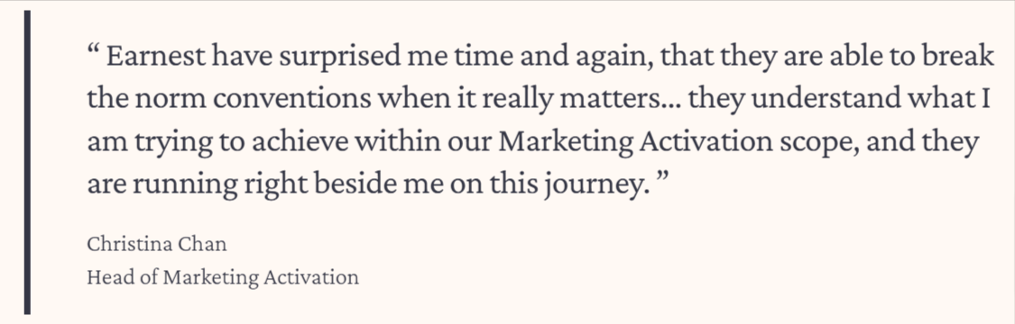Click the Head of Marketing Activation title
The image size is (1015, 324).
[223, 277]
